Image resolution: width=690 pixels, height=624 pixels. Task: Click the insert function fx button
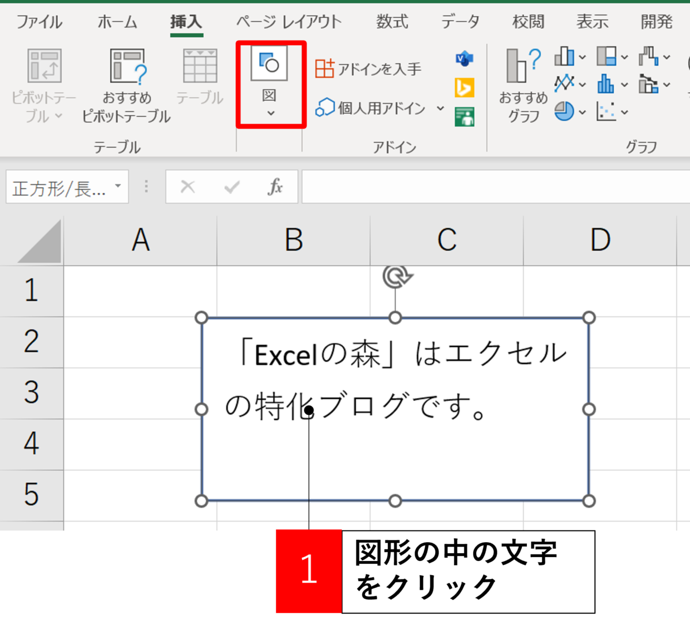pos(275,187)
